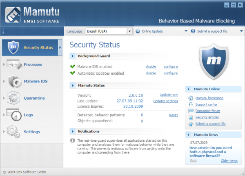Collapse the Notifications section arrow
The image size is (245, 176).
coord(73,131)
